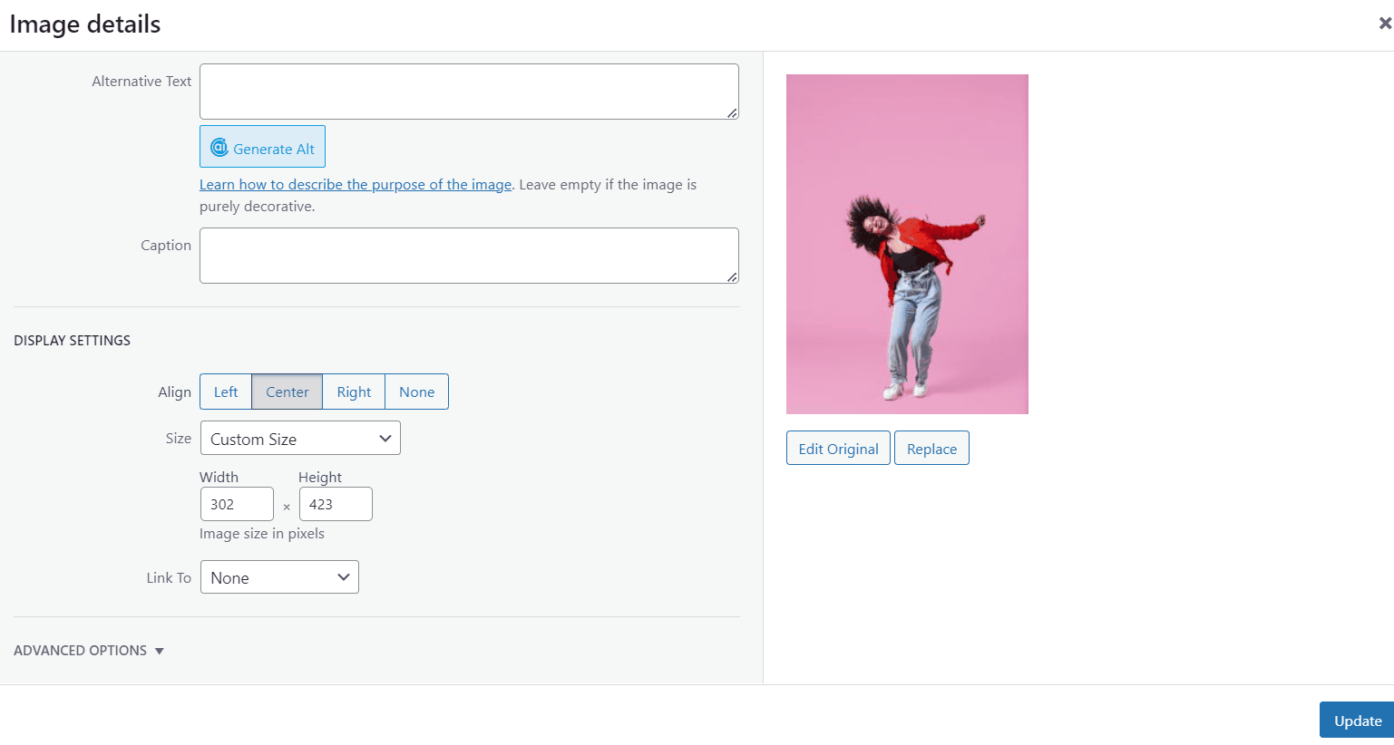Align image Left
This screenshot has height=745, width=1394.
(226, 392)
